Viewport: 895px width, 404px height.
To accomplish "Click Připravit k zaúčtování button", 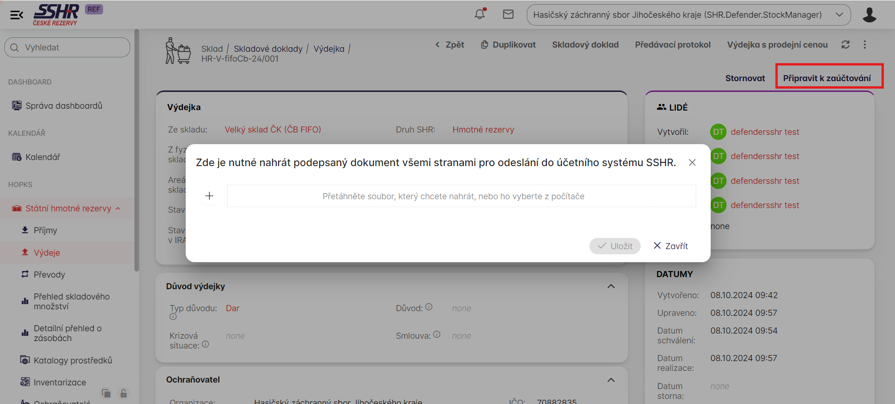I will tap(827, 78).
